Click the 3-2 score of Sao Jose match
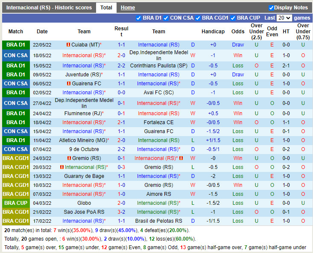 [x=121, y=212]
